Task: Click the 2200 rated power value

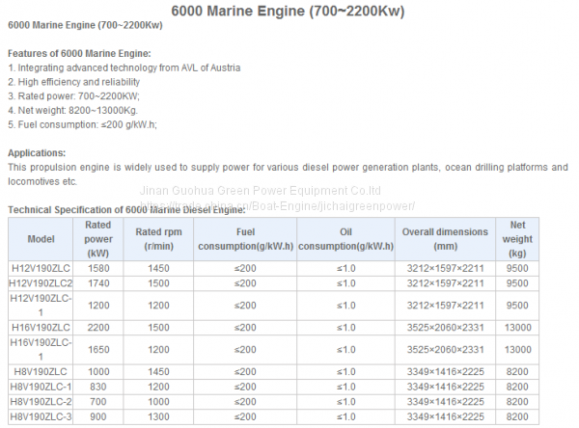Action: [x=98, y=328]
